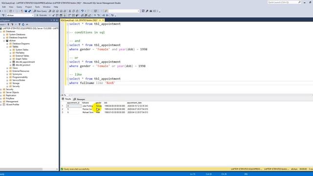Expand the Database Snapshots node

4,38
